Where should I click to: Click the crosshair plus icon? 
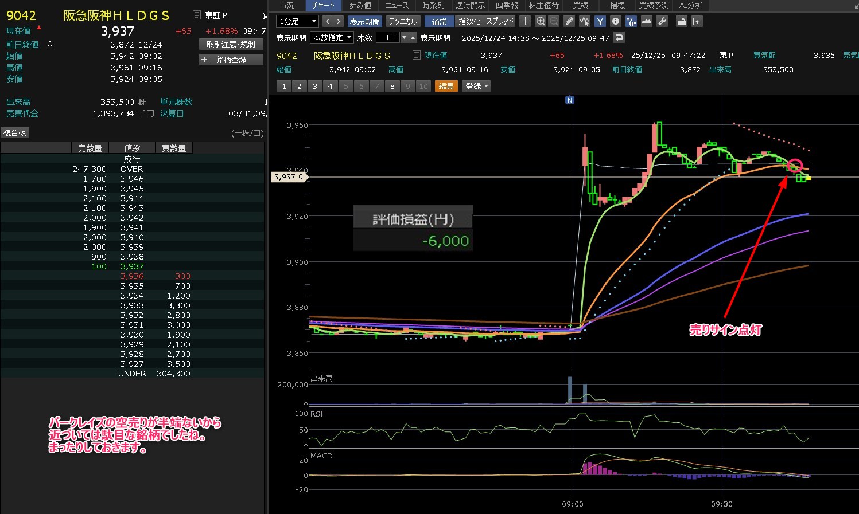click(524, 21)
